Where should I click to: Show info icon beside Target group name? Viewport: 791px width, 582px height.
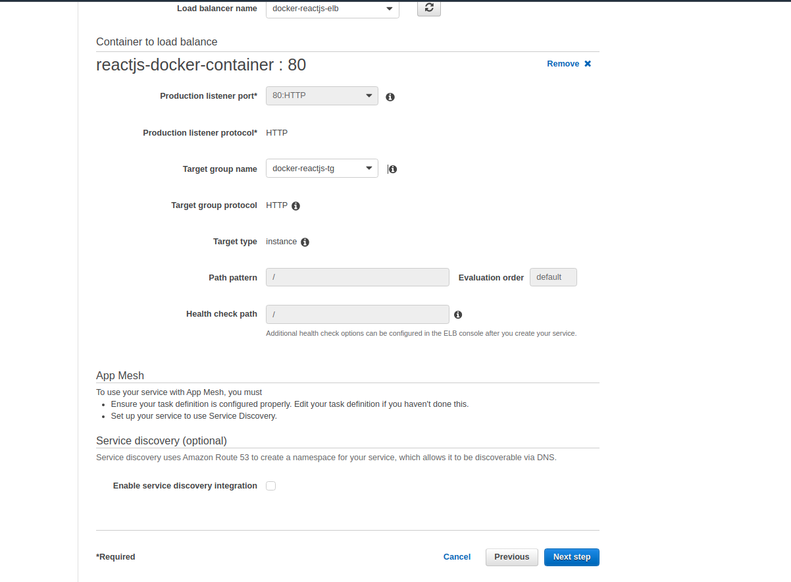(393, 169)
